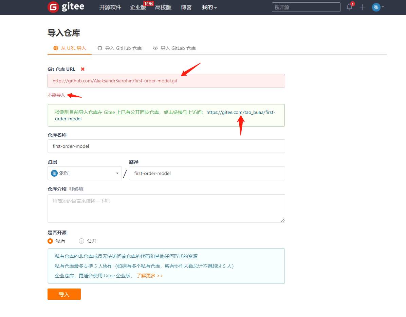Click the globe icon on 从 URL 导入 tab
This screenshot has width=406, height=317.
tap(56, 48)
